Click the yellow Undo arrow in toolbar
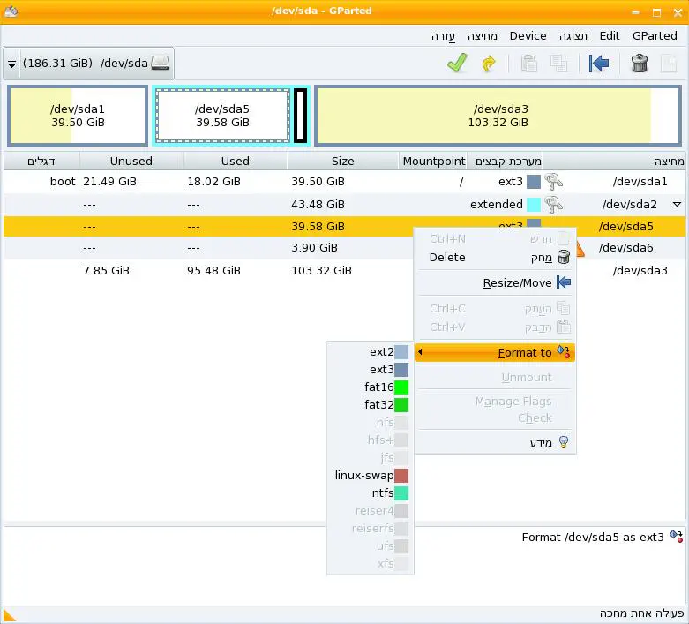 (488, 64)
